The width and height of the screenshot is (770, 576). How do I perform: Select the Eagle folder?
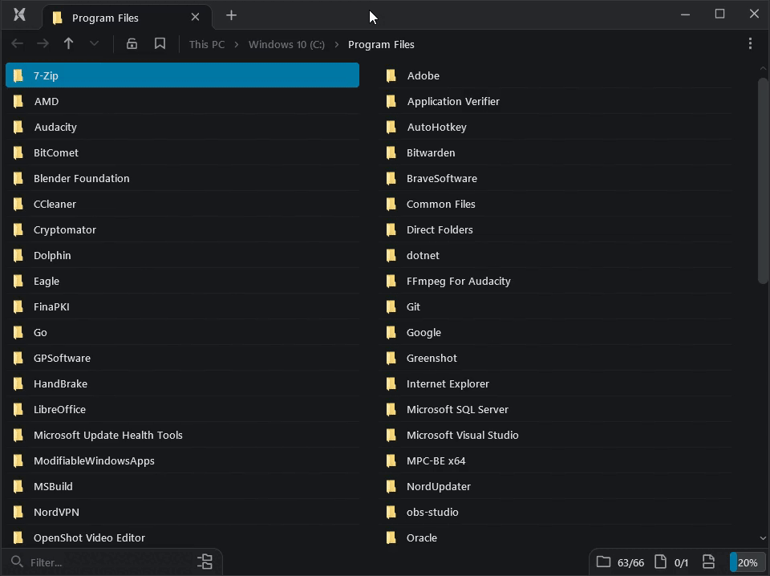pos(182,281)
